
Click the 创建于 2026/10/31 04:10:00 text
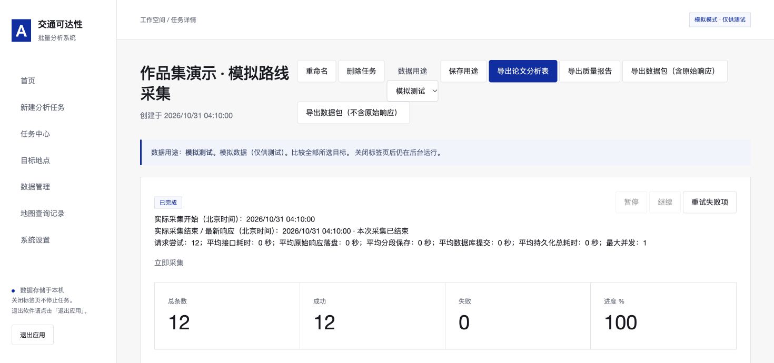pyautogui.click(x=186, y=115)
